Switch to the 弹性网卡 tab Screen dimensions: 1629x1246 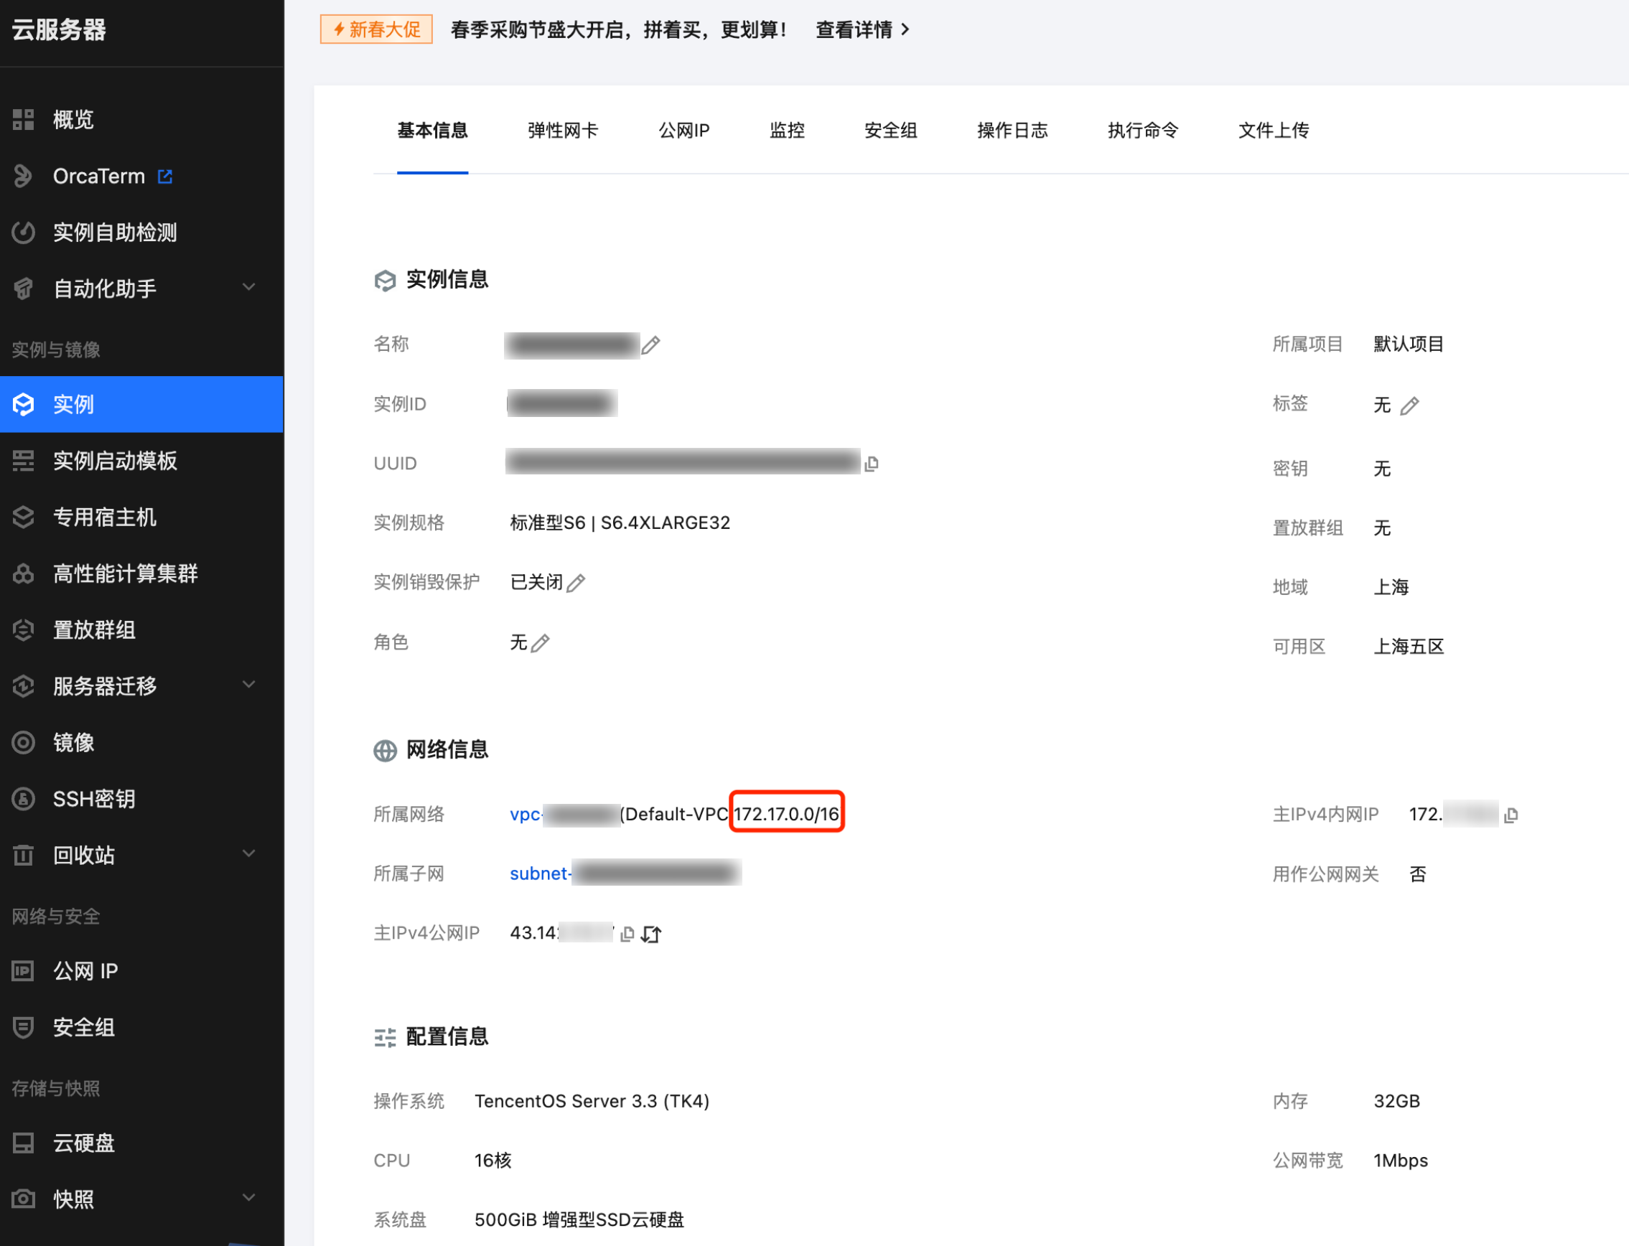pyautogui.click(x=562, y=131)
